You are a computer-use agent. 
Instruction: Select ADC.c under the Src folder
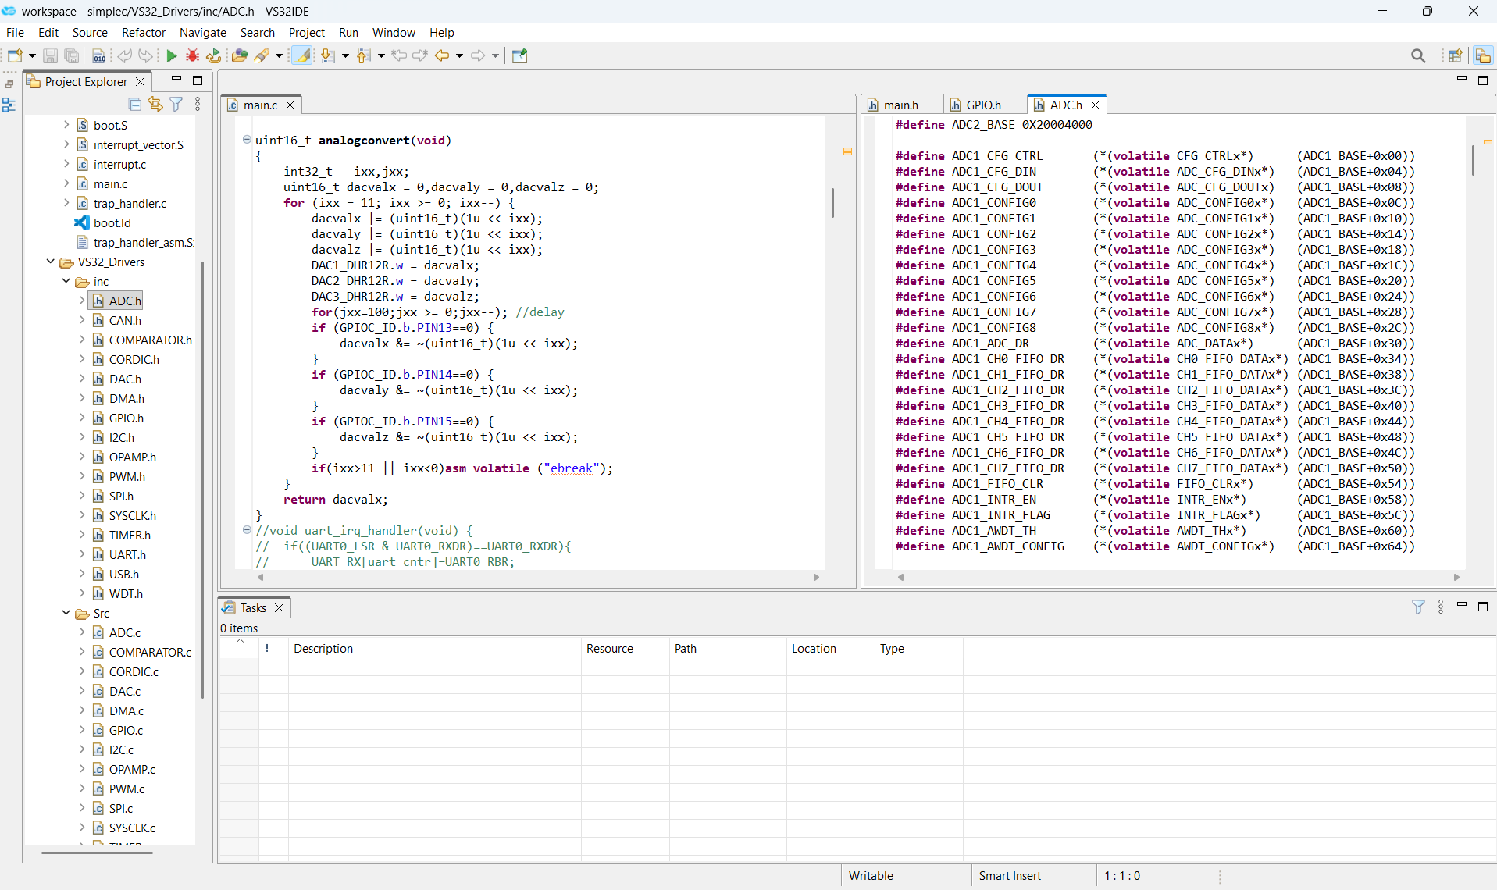coord(123,632)
